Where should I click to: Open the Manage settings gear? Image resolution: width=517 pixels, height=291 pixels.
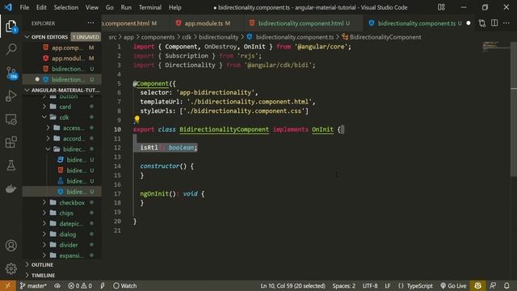point(11,268)
